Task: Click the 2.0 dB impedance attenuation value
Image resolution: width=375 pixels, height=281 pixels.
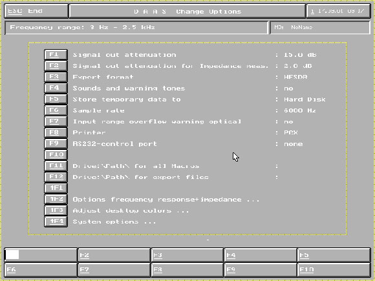Action: coord(298,66)
